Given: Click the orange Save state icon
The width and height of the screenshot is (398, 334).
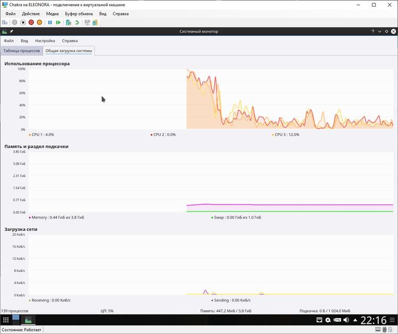Looking at the screenshot, I should tap(39, 22).
